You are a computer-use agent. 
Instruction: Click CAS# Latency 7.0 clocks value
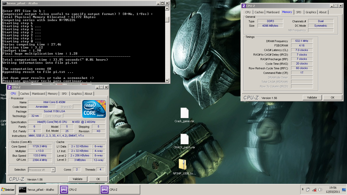point(302,50)
